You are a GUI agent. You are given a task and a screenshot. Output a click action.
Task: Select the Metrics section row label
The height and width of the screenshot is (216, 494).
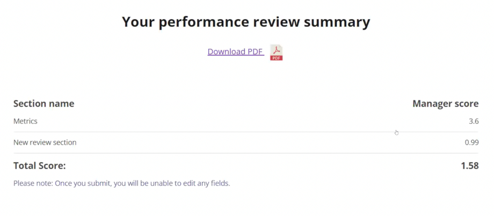point(25,121)
